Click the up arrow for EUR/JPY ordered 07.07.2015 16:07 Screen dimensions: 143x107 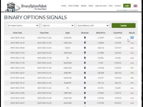(85, 73)
